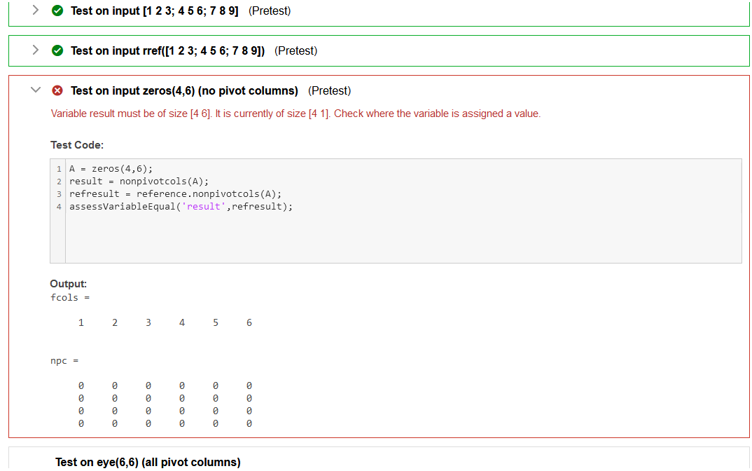Click the (Pretest) label on the first test
The image size is (752, 471).
[x=270, y=11]
